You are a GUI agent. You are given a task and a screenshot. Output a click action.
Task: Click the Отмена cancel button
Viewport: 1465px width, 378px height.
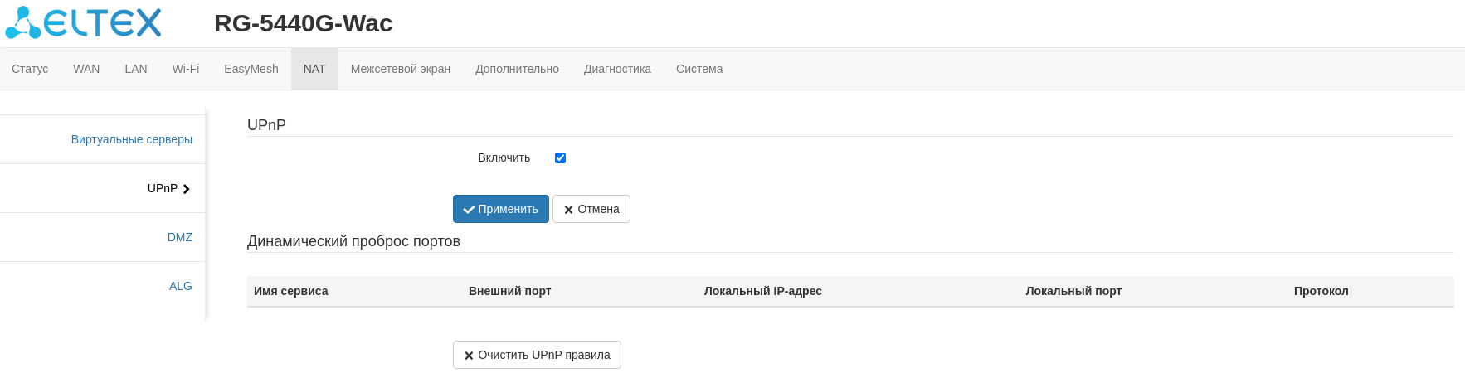click(x=591, y=209)
